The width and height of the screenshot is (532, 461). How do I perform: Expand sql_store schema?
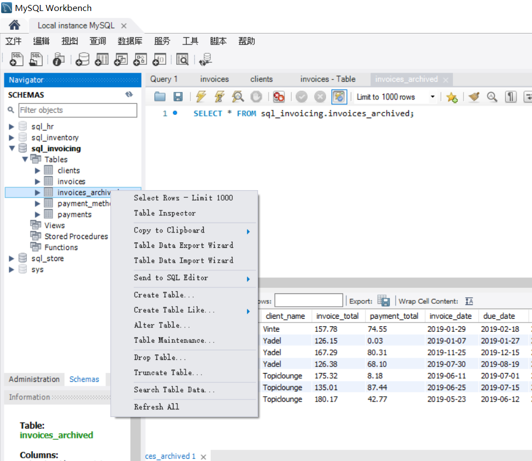12,258
